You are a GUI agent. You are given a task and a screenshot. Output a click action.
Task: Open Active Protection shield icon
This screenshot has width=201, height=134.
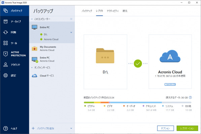click(x=5, y=54)
